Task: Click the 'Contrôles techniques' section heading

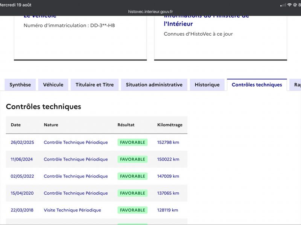Action: tap(44, 106)
